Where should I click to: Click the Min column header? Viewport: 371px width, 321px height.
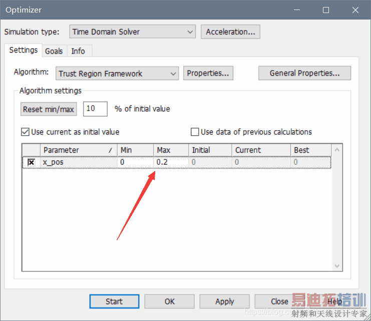tap(136, 150)
